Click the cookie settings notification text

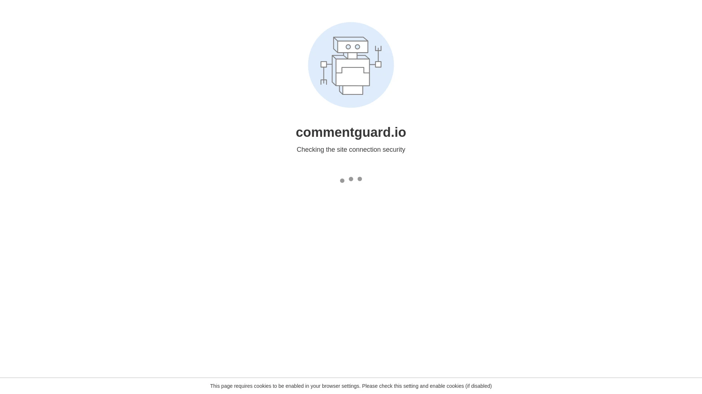click(351, 386)
